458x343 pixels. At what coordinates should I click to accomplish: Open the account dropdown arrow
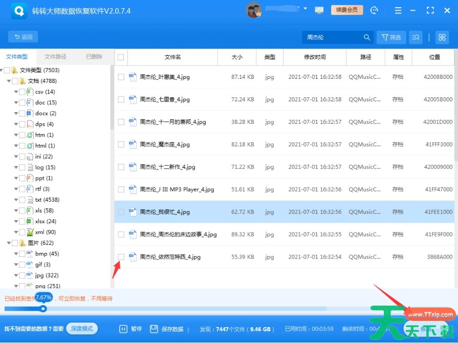click(x=306, y=9)
